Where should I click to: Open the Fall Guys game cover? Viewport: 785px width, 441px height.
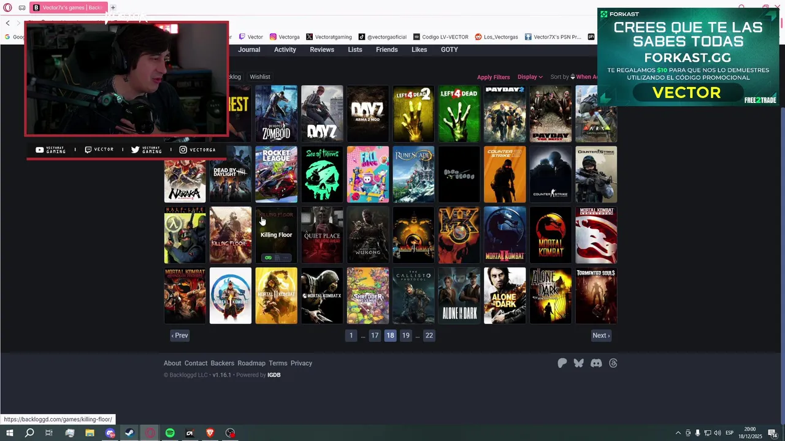point(368,175)
